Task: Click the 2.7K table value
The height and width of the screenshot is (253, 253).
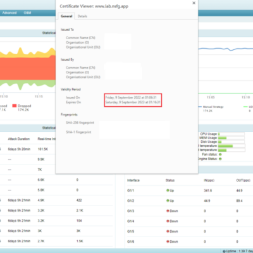Action: (x=41, y=241)
